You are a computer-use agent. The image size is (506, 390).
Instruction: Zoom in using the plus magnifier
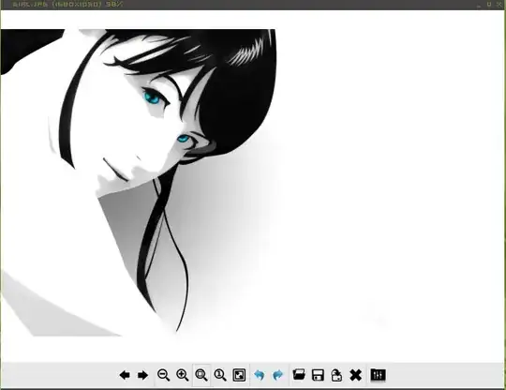pyautogui.click(x=183, y=375)
